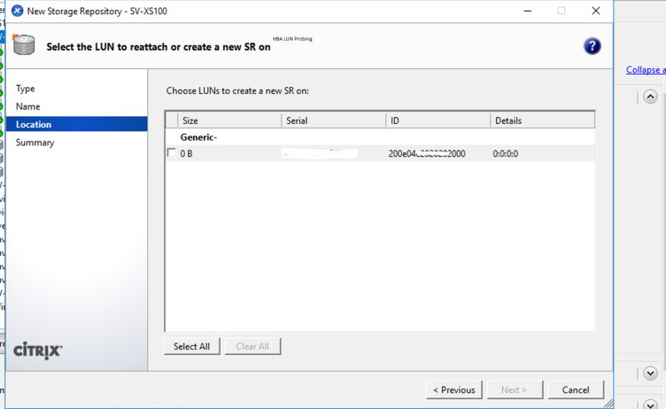Collapse the section using the up chevron
The image size is (666, 409).
point(650,96)
